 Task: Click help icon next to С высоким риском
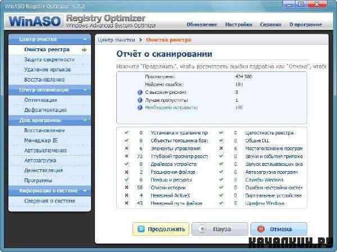click(140, 92)
